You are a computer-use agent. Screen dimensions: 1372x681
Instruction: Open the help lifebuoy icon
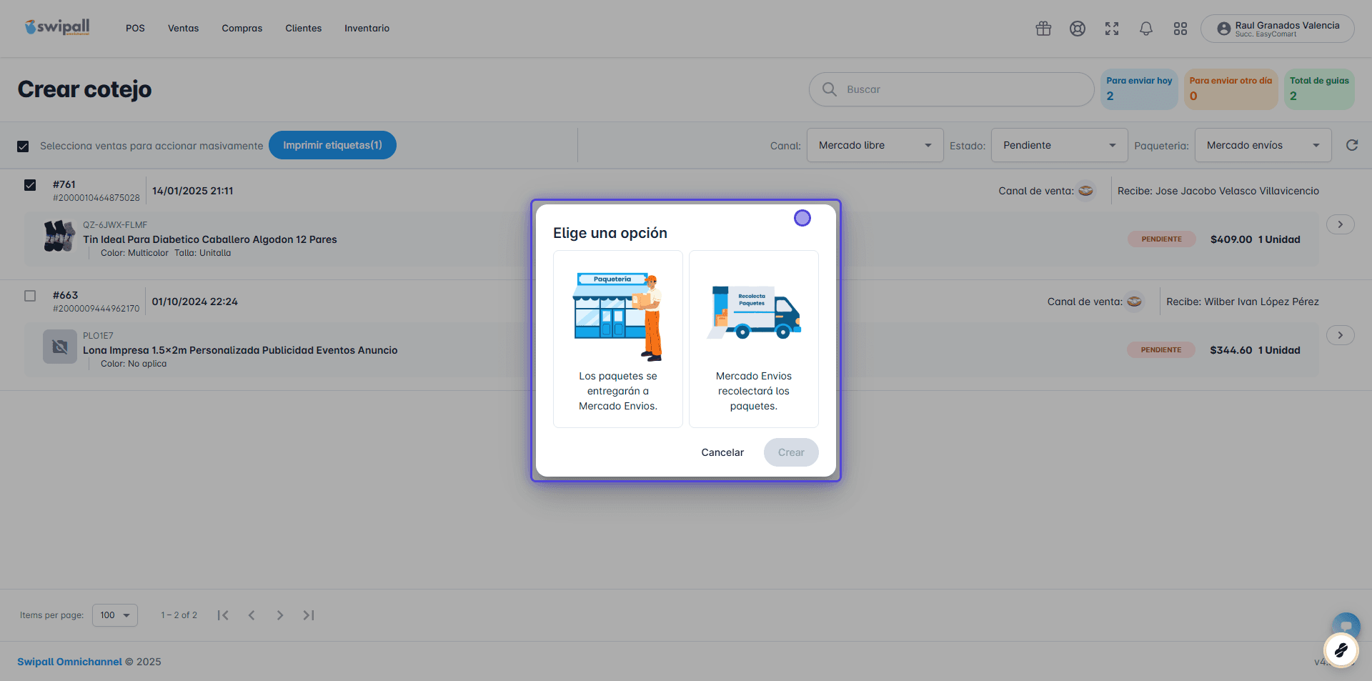pyautogui.click(x=1078, y=29)
